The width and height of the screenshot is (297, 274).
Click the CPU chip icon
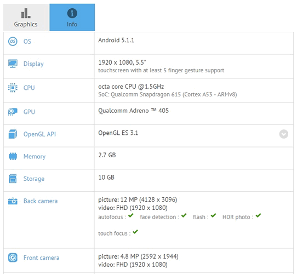coord(13,88)
